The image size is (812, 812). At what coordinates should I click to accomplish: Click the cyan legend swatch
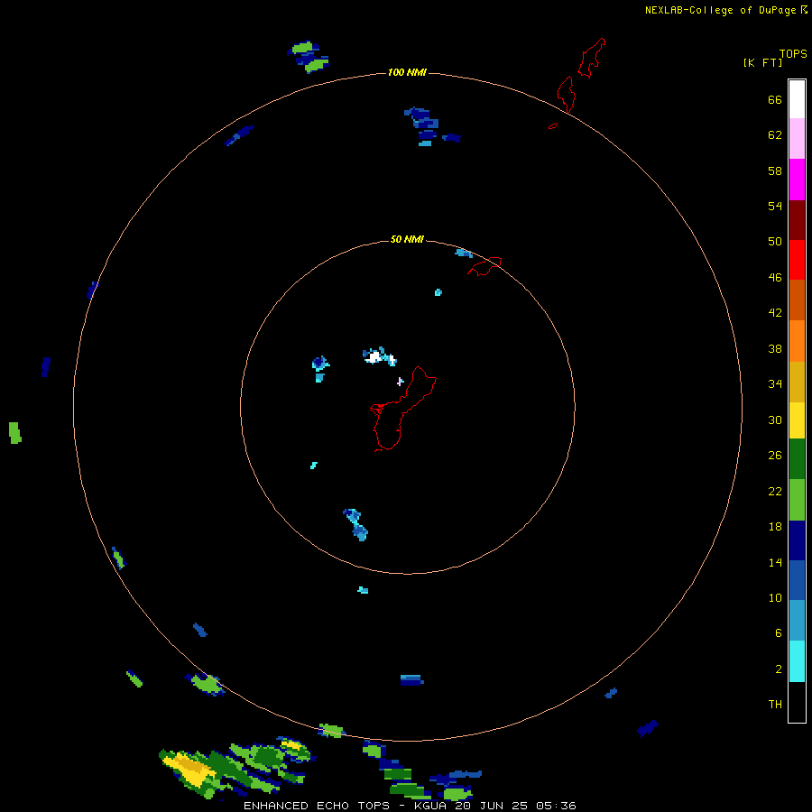pos(797,660)
